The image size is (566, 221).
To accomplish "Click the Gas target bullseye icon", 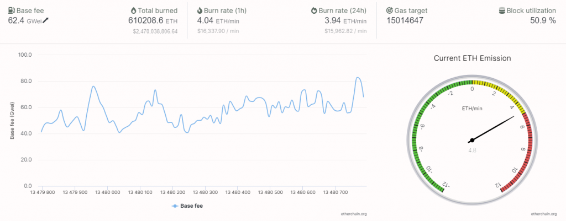I will coord(390,10).
